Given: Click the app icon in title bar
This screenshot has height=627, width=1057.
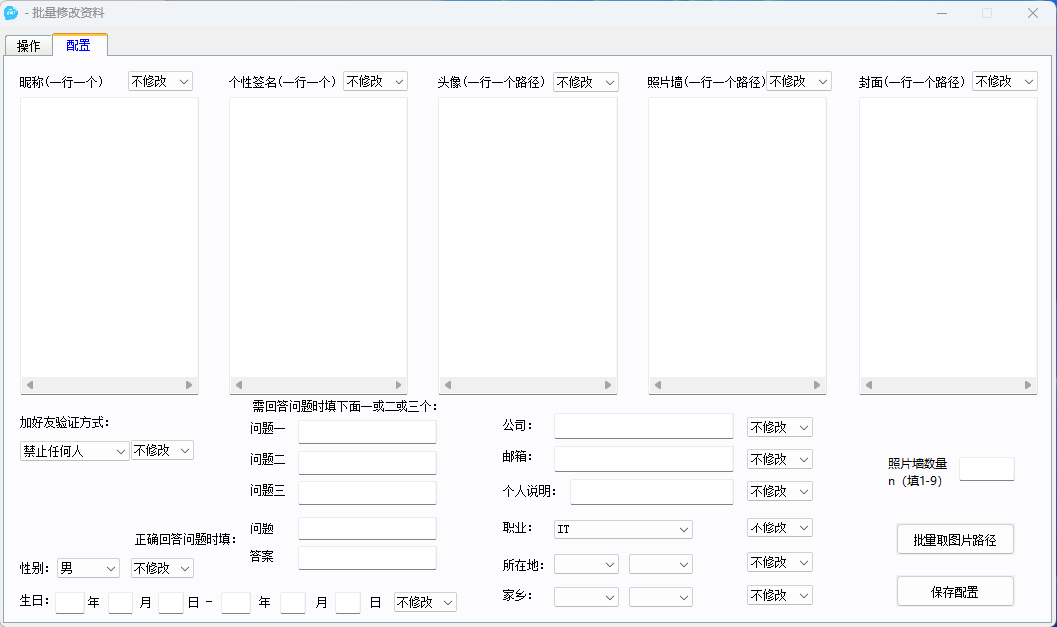Looking at the screenshot, I should tap(13, 13).
